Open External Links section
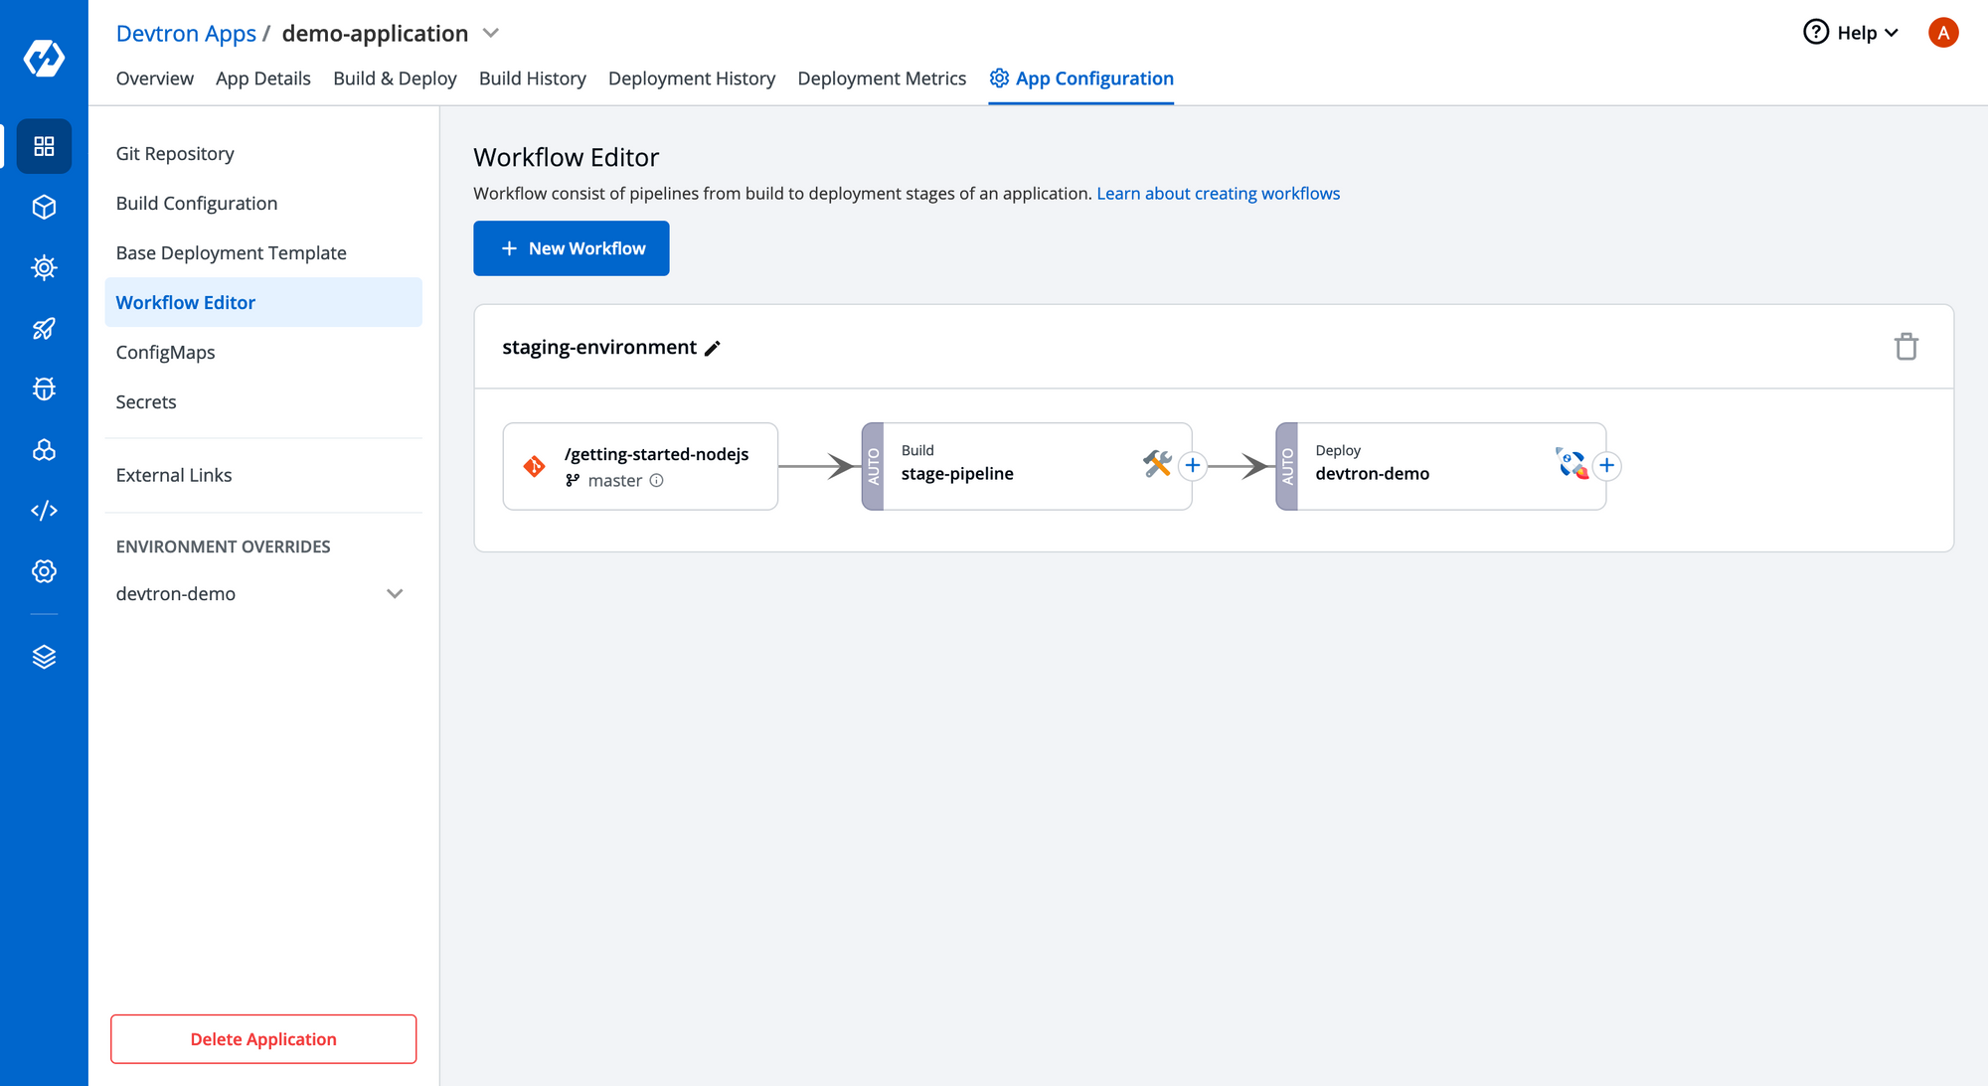The height and width of the screenshot is (1086, 1988). [263, 476]
